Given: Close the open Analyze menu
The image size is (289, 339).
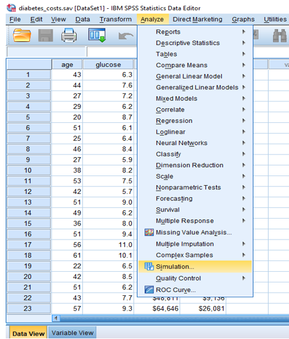Looking at the screenshot, I should [x=152, y=20].
